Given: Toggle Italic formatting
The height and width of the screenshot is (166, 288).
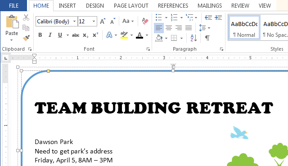Looking at the screenshot, I should [x=50, y=35].
